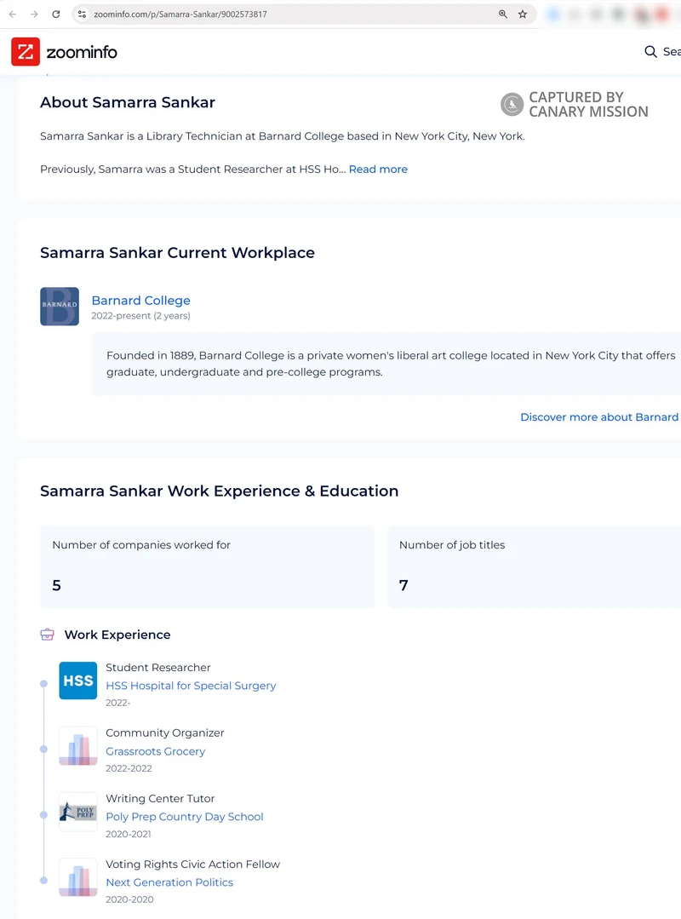Click the zoom magnifier icon in address bar
Screen dimensions: 681x919
click(503, 14)
